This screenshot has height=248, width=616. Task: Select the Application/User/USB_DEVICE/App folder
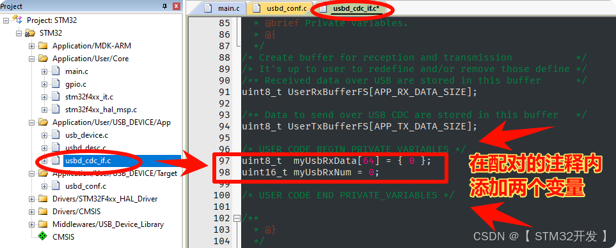click(111, 122)
